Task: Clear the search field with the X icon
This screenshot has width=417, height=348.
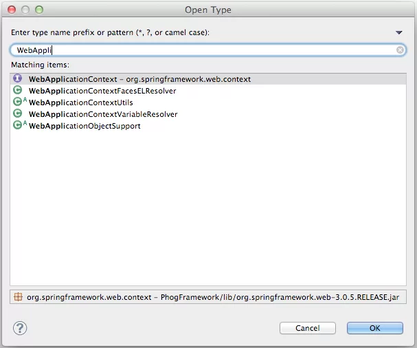Action: [400, 50]
